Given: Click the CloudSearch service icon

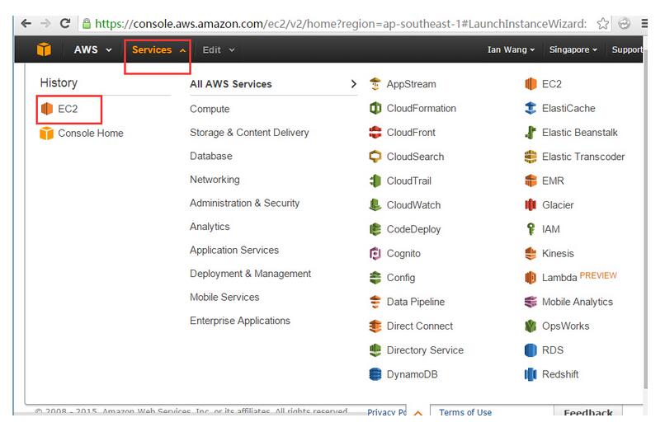Looking at the screenshot, I should [375, 157].
